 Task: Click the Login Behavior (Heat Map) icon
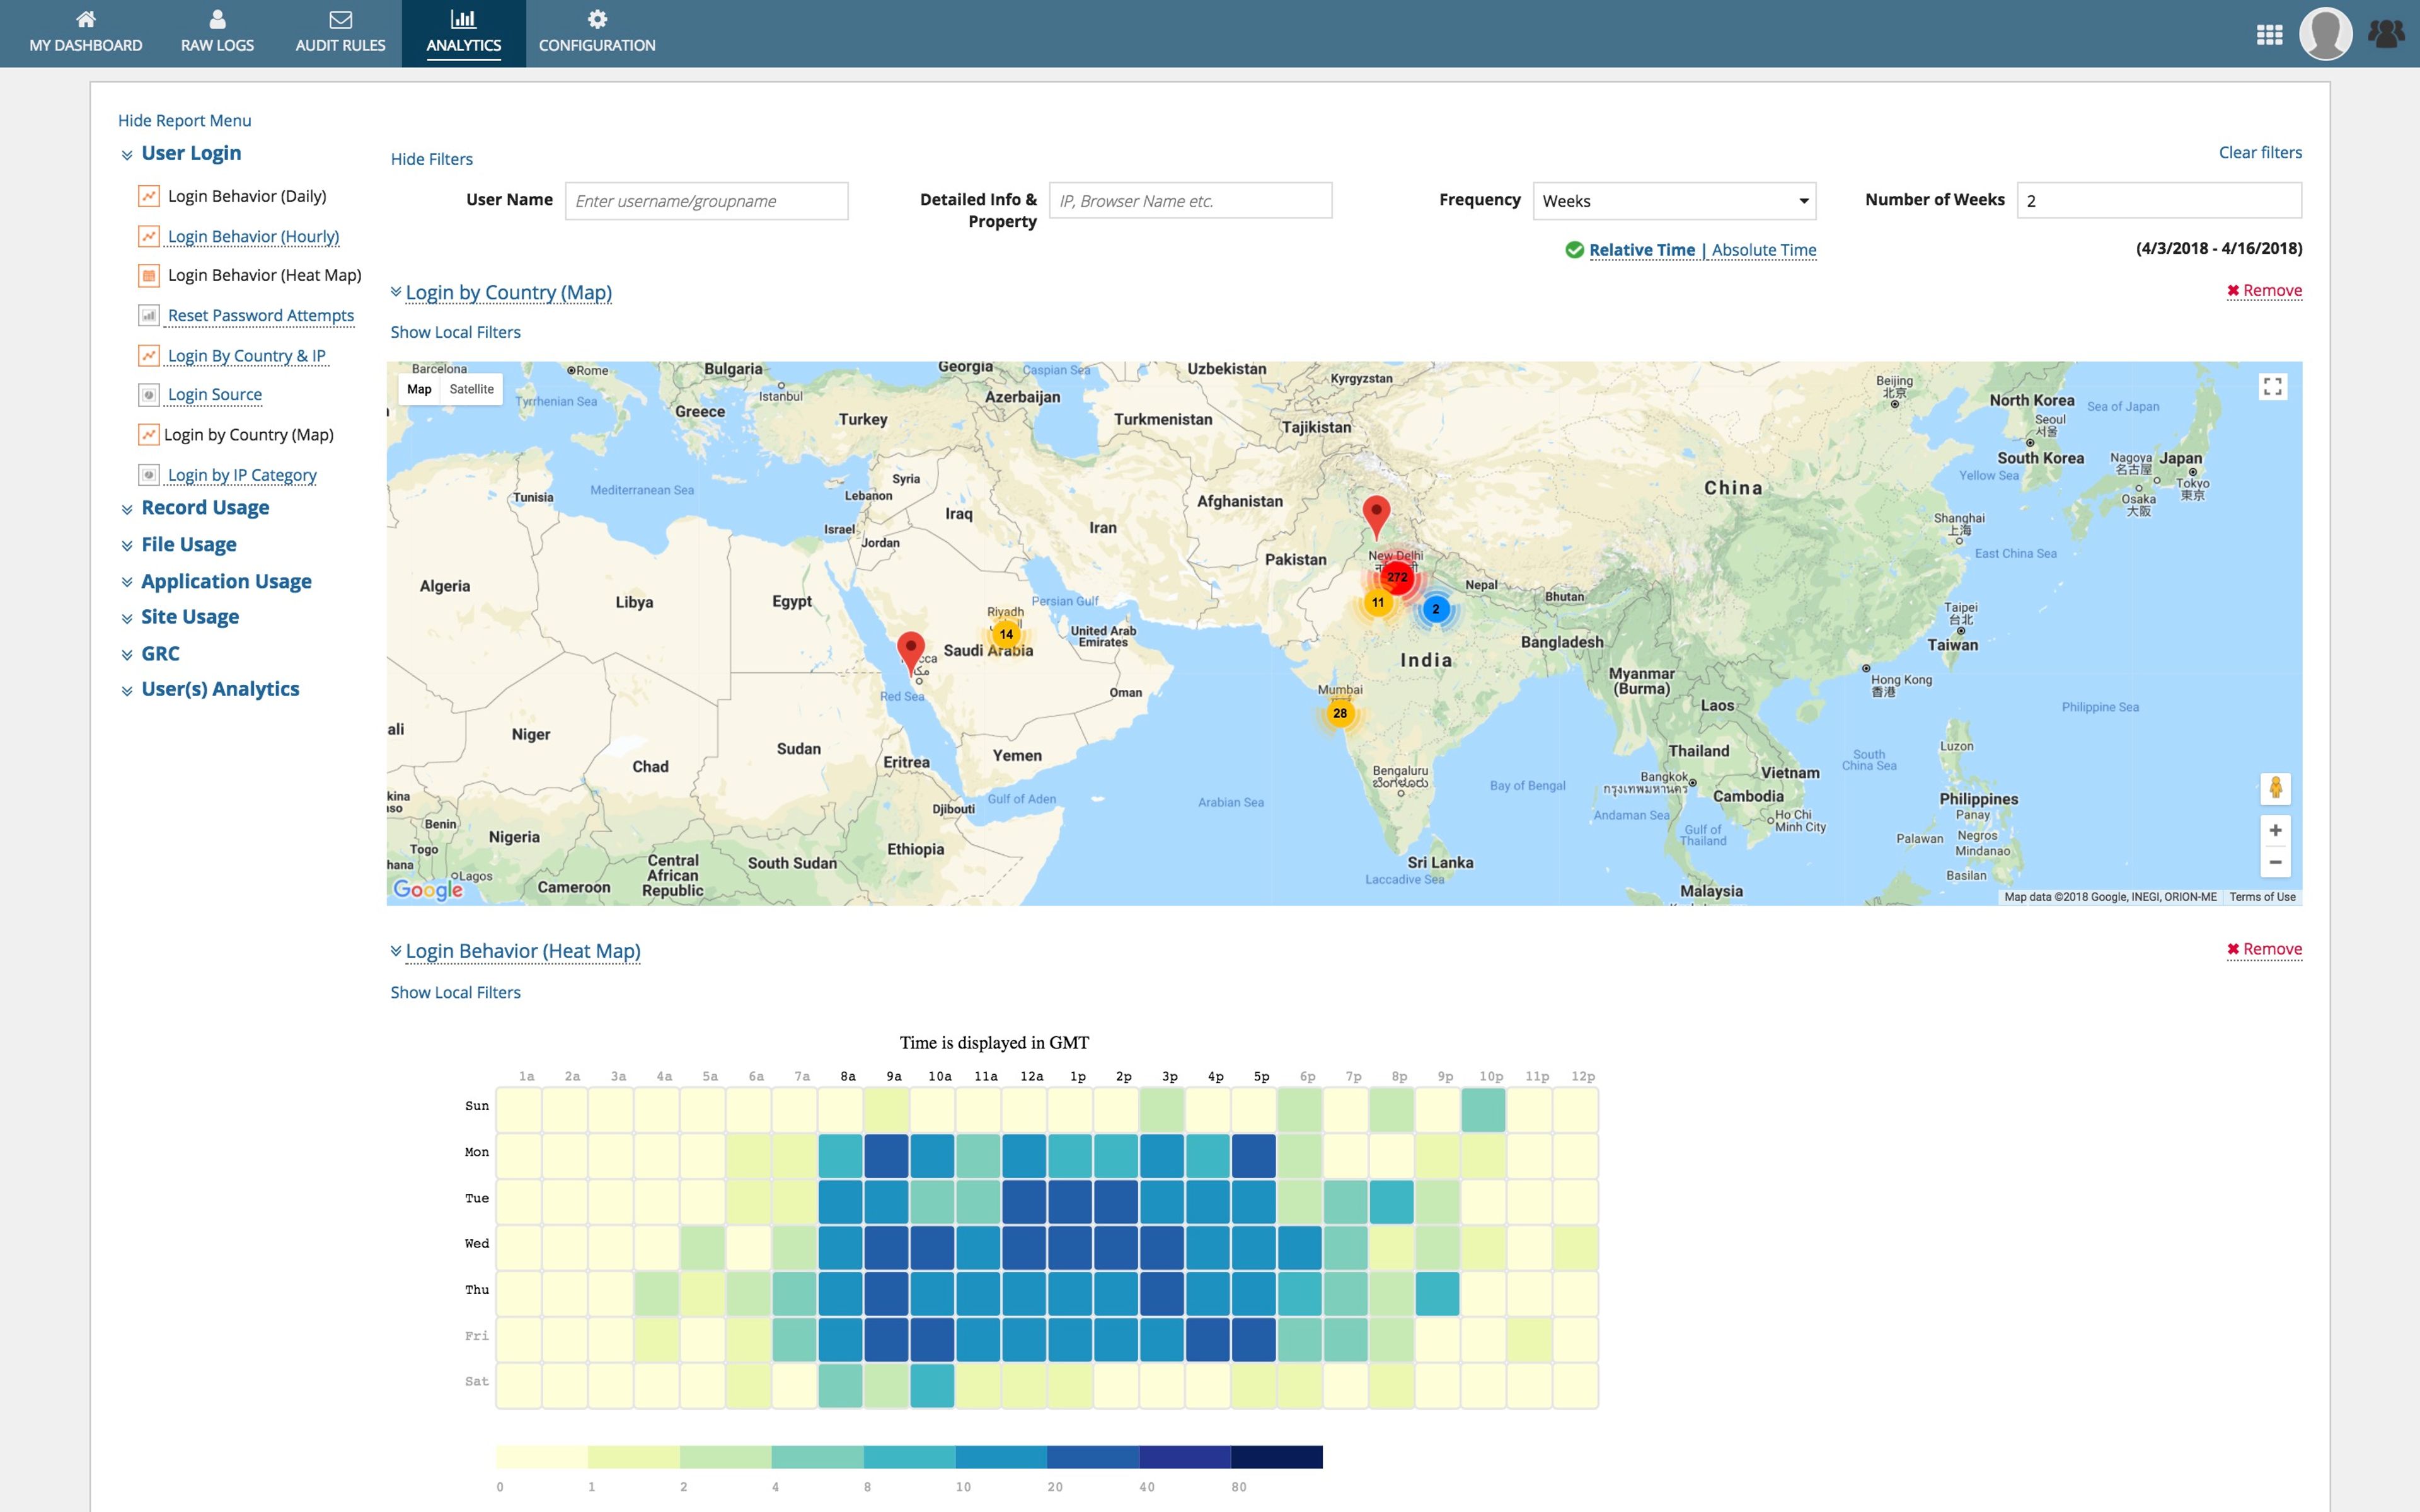click(148, 275)
